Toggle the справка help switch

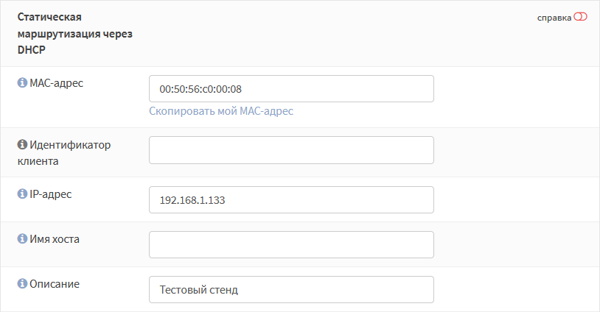point(580,17)
